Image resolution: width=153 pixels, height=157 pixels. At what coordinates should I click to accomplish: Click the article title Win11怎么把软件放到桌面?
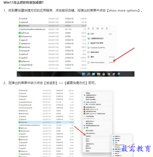tap(24, 3)
